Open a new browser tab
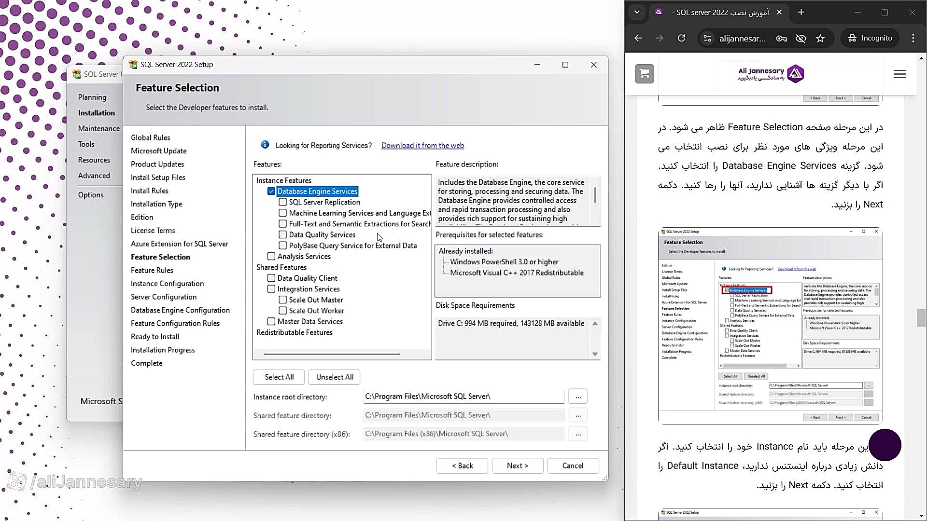Viewport: 927px width, 521px height. pyautogui.click(x=801, y=13)
